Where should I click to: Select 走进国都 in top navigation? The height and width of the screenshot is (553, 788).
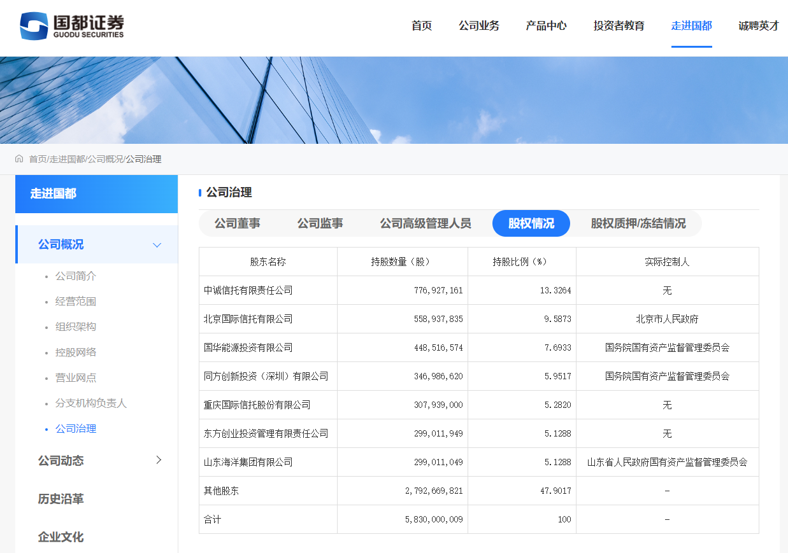tap(692, 26)
